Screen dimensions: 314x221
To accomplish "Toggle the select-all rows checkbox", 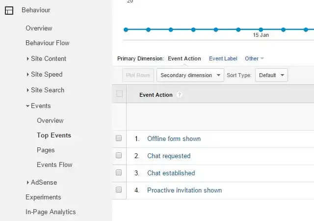I will (119, 94).
